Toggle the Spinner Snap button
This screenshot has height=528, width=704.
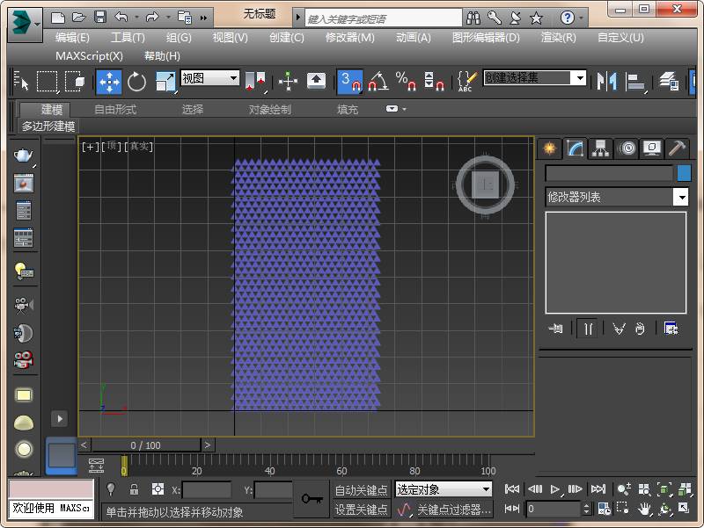434,82
